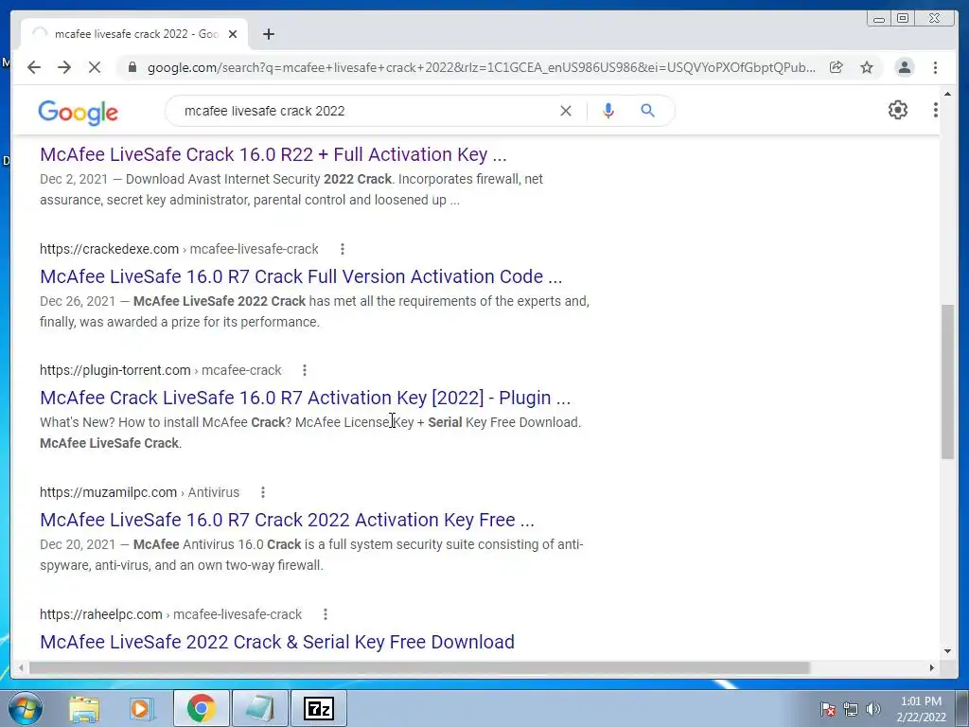This screenshot has height=727, width=969.
Task: Click the crackedexe.com URL breadcrumb
Action: [x=179, y=249]
